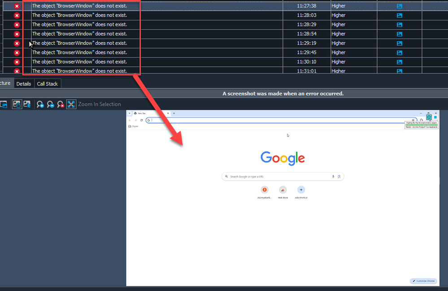
Task: Open the picture icon for the 11:28:29 entry
Action: click(400, 25)
